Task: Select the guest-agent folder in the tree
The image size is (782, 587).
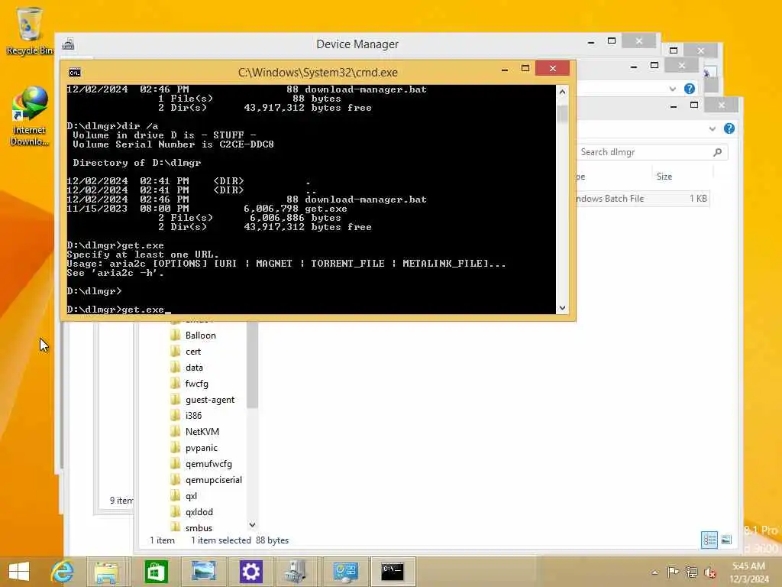Action: tap(209, 399)
